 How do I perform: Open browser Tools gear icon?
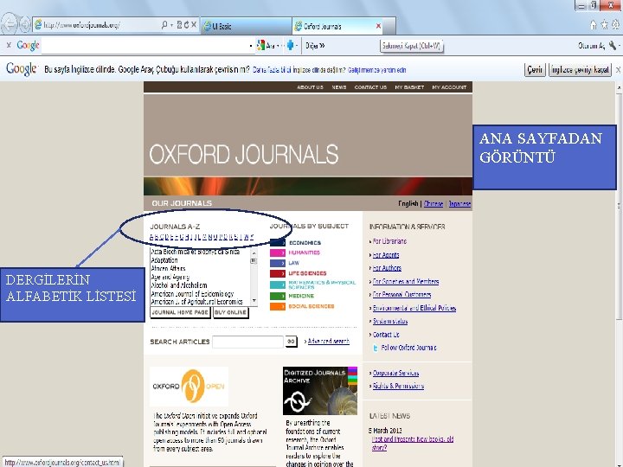tap(615, 25)
